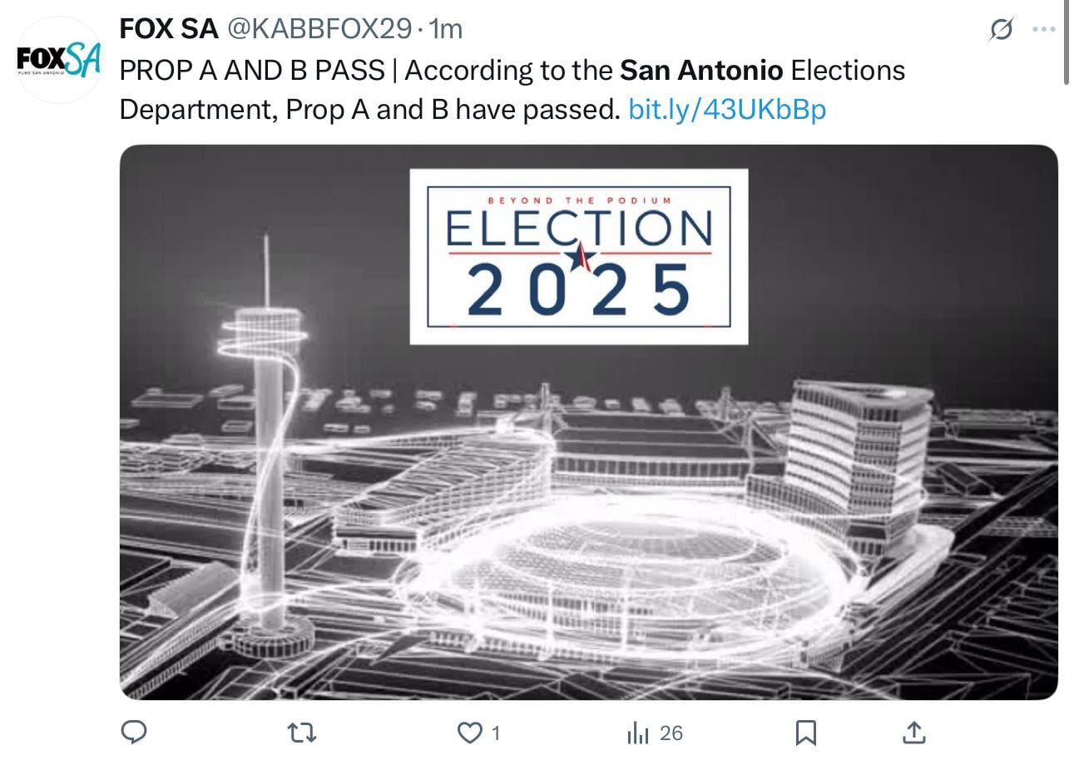This screenshot has height=760, width=1074.
Task: Click the like count number 1
Action: 496,733
